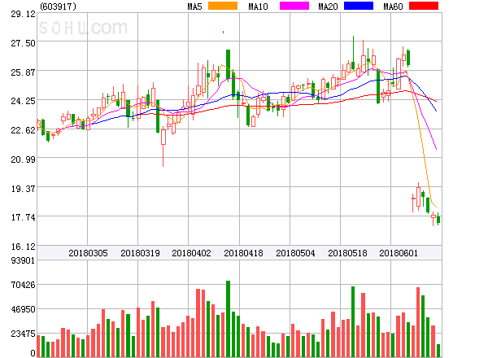Click the 24.25 price axis label
488x358 pixels.
(x=24, y=101)
